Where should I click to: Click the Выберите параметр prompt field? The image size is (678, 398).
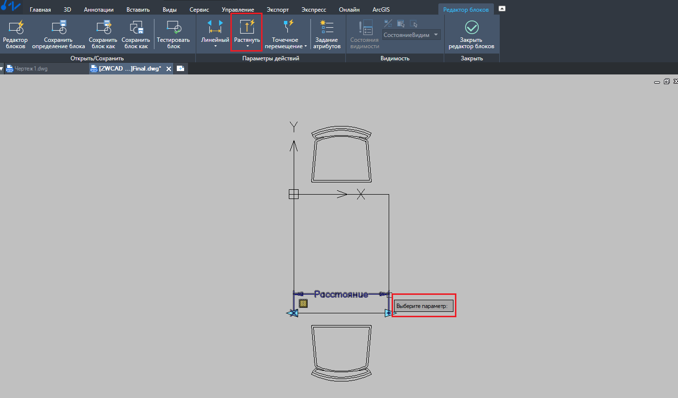pos(424,306)
